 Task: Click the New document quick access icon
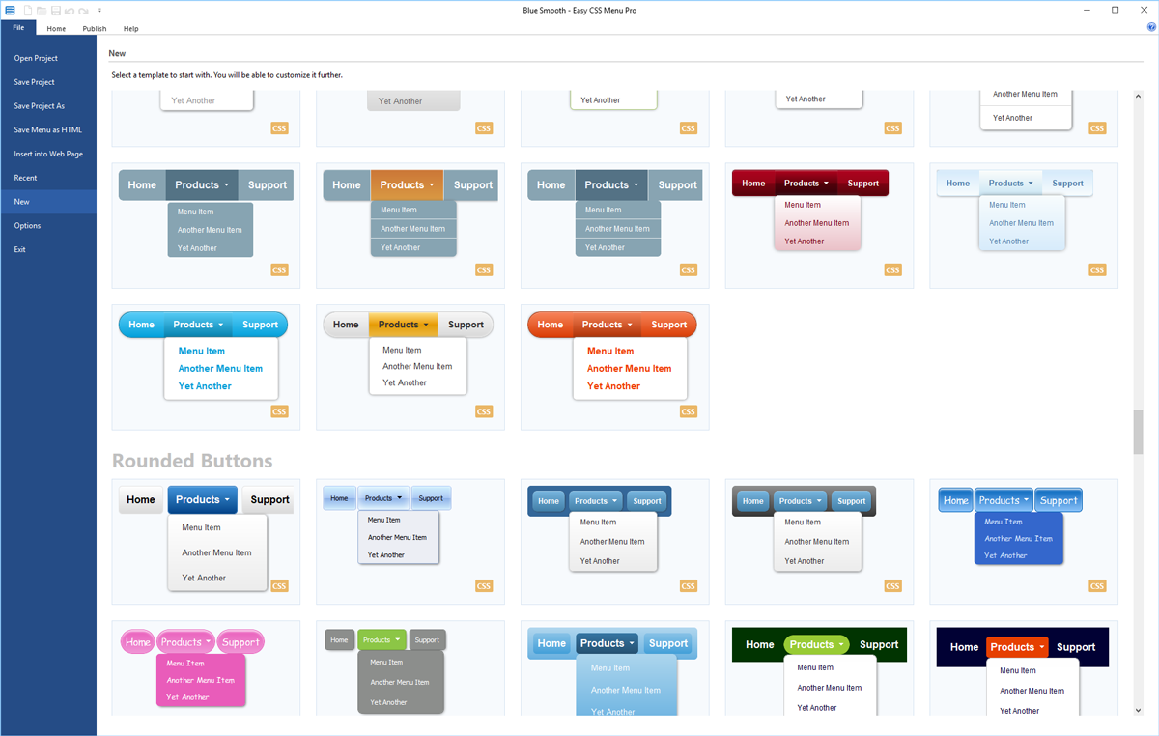coord(27,10)
